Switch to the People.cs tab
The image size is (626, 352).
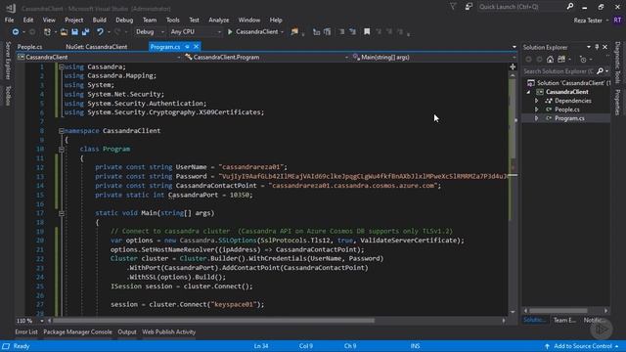click(x=30, y=47)
